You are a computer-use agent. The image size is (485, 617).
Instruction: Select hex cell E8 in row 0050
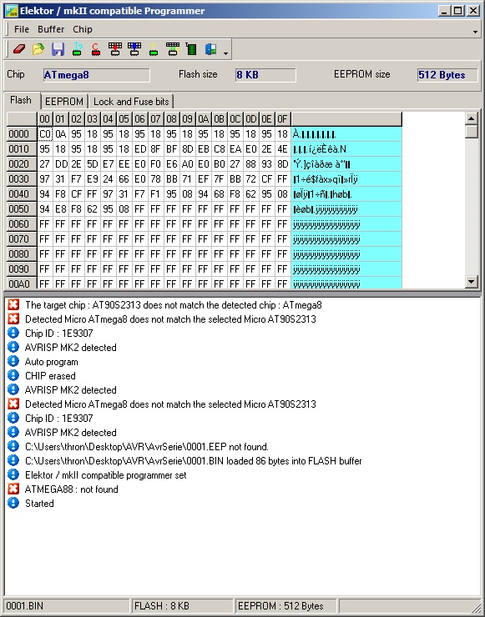coord(61,209)
